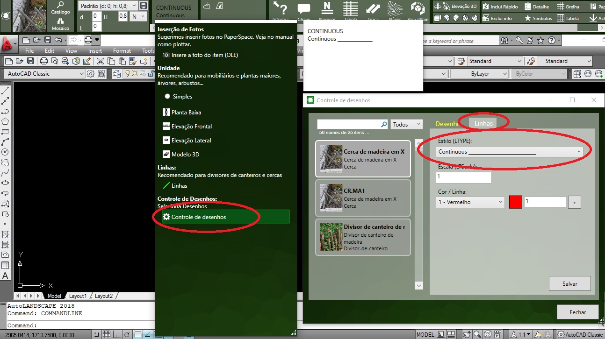Screen dimensions: 605x339
Task: Click the Símbolos star icon
Action: coord(528,18)
